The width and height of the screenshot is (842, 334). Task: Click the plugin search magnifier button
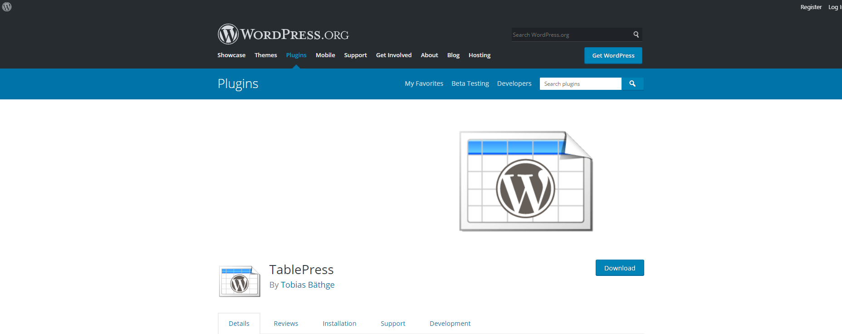632,83
